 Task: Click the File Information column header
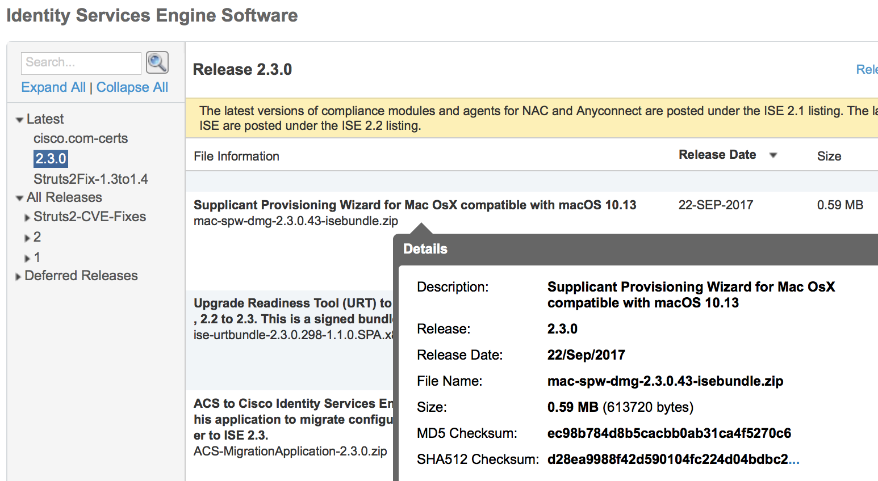[x=236, y=157]
